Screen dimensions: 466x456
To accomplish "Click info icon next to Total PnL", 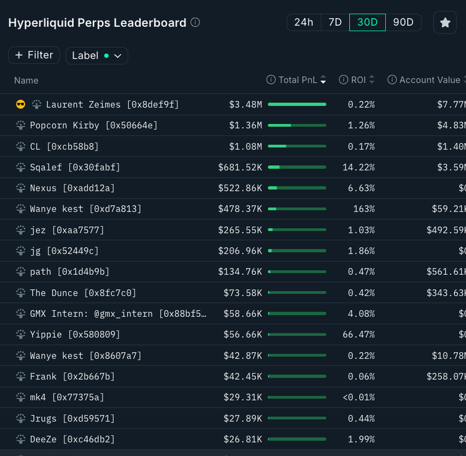I will point(271,80).
